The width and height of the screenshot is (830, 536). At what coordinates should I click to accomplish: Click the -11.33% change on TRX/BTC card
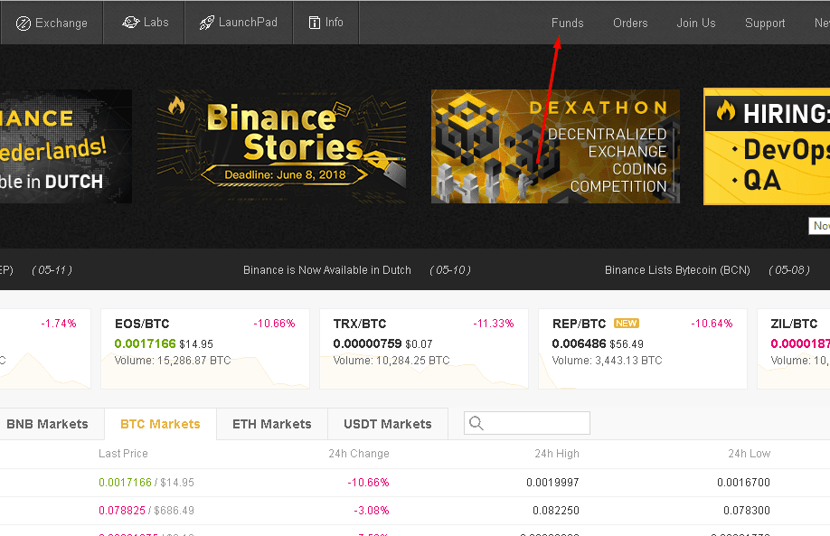494,324
